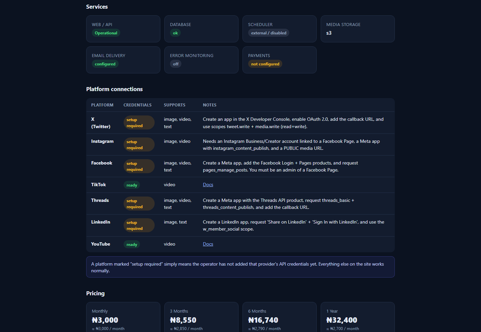Select the Pricing heading
The width and height of the screenshot is (481, 332).
(95, 293)
